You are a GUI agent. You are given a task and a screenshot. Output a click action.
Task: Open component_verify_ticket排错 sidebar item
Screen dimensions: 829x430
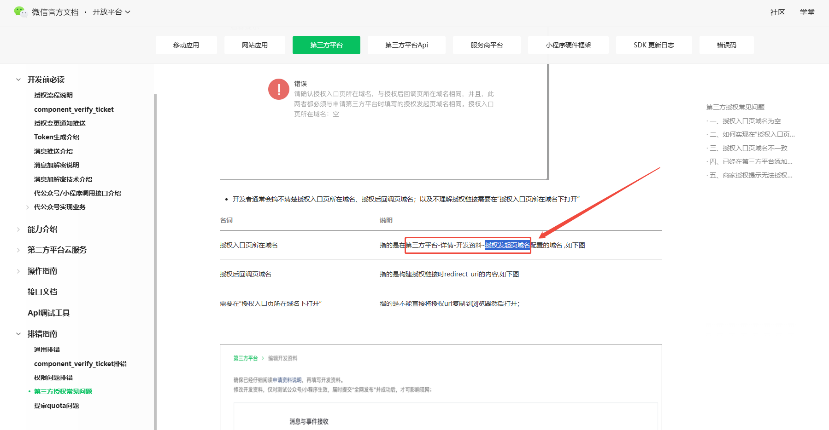point(80,364)
